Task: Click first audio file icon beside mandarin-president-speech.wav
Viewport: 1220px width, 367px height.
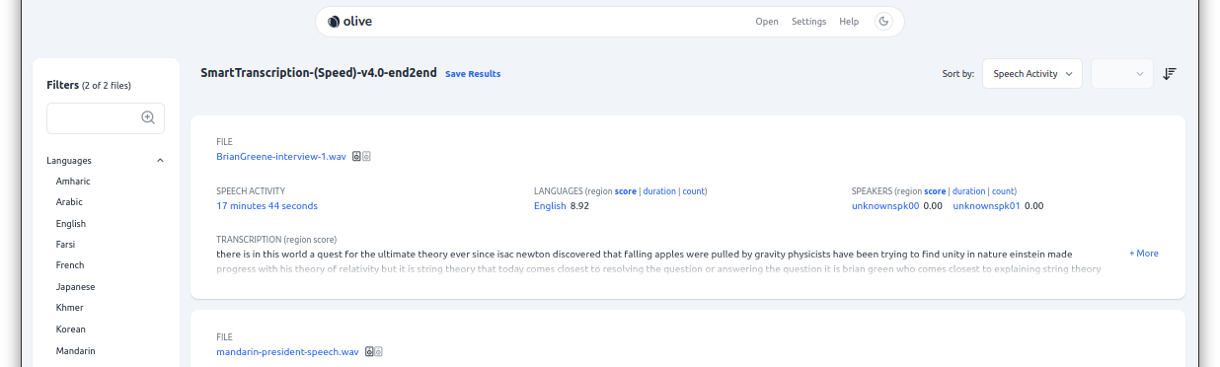Action: pyautogui.click(x=369, y=351)
